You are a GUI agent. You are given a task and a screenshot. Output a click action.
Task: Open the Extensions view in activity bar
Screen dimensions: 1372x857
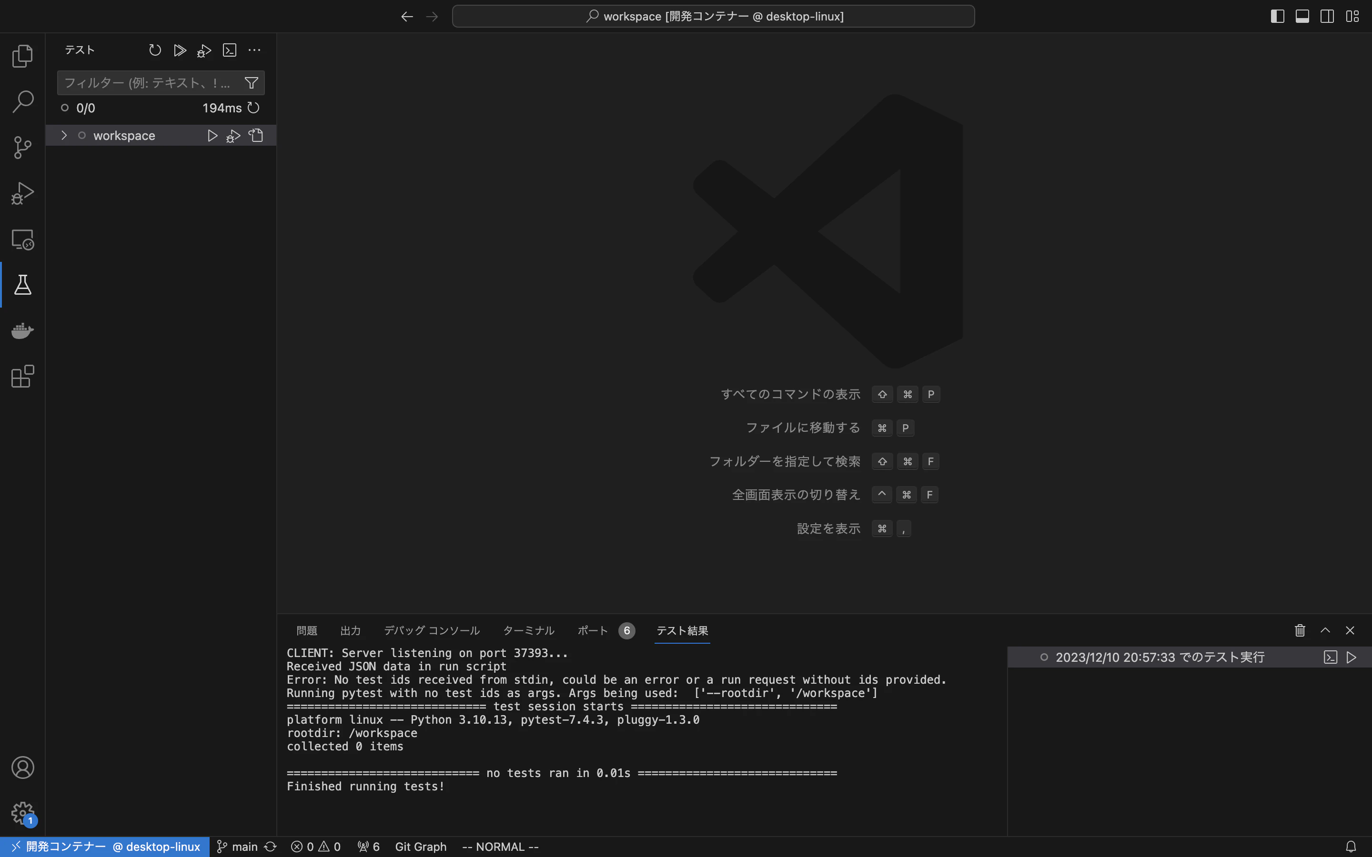(23, 376)
